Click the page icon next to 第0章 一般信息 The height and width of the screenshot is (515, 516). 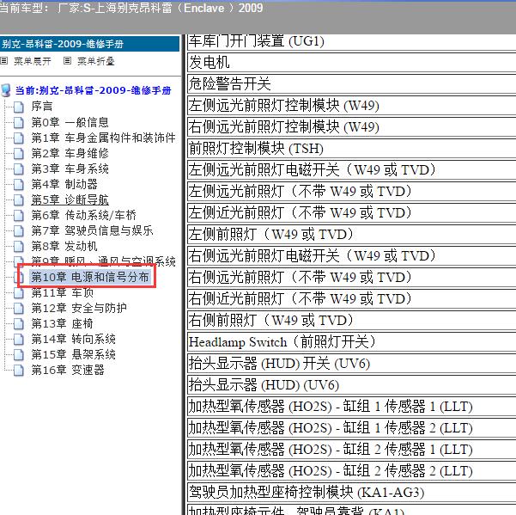pyautogui.click(x=19, y=122)
